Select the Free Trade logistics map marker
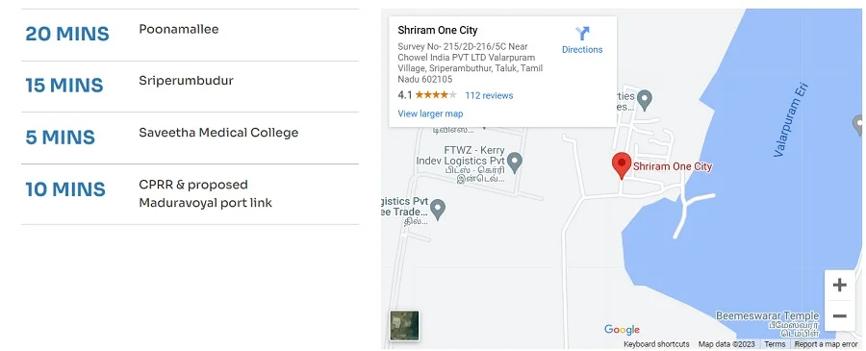This screenshot has height=351, width=866. [438, 210]
